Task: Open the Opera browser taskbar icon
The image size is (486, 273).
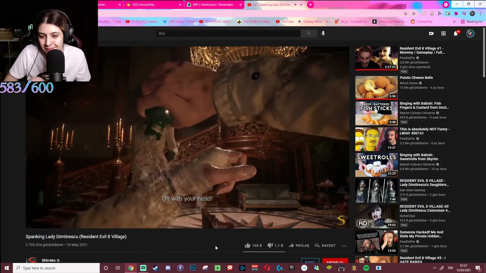Action: pyautogui.click(x=267, y=268)
